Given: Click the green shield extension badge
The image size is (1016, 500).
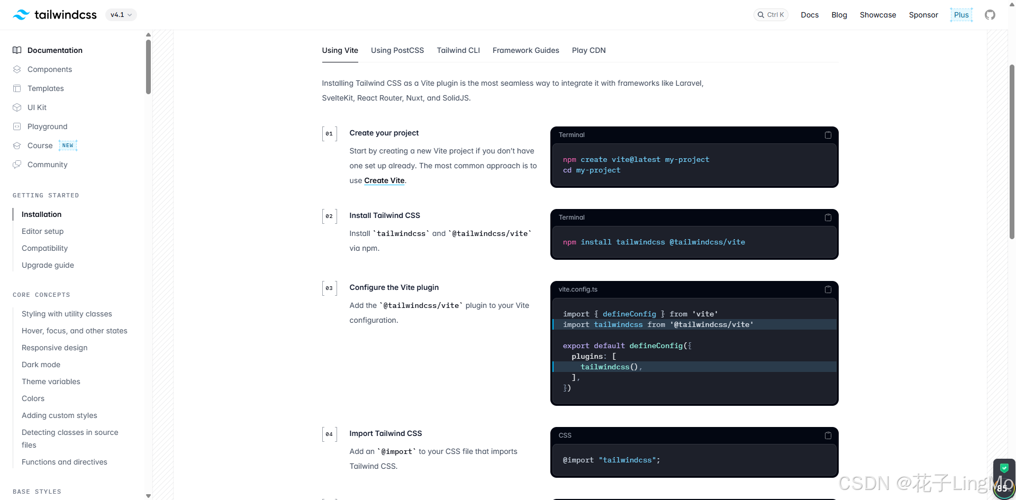Looking at the screenshot, I should (1004, 468).
